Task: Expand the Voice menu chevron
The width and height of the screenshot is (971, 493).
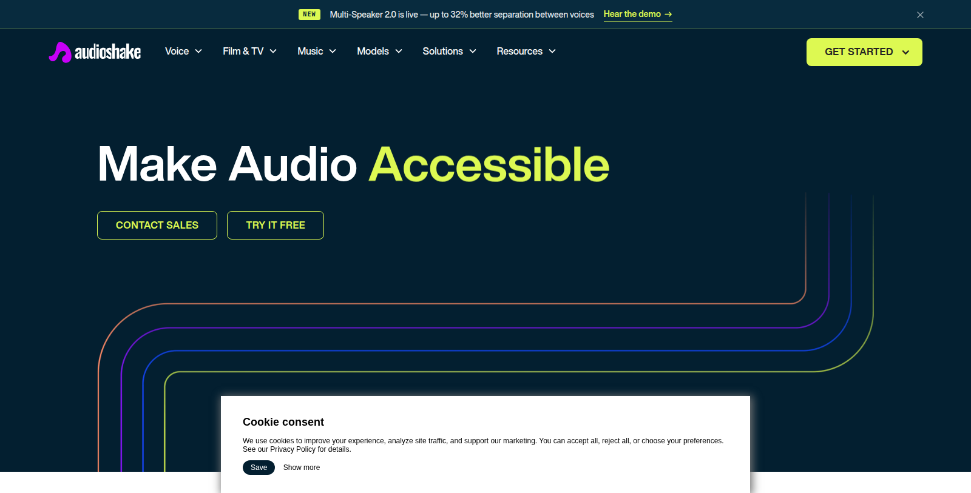Action: (198, 52)
